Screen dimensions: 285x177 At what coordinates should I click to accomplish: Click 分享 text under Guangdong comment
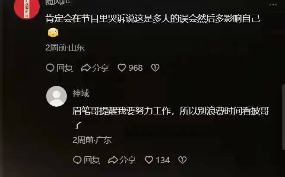coord(127,160)
